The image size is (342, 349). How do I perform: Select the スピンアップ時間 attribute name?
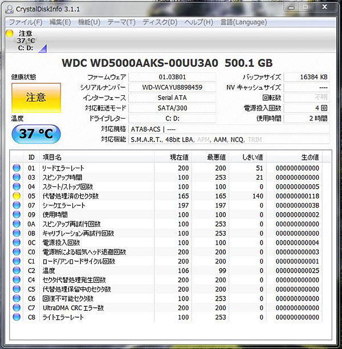62,177
